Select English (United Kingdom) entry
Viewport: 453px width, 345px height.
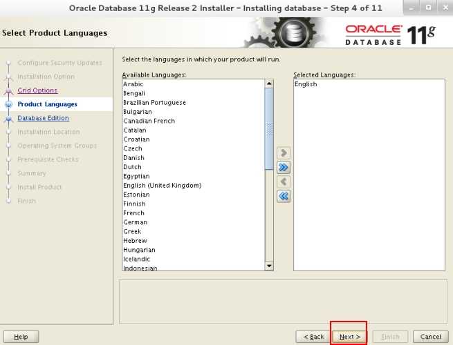coord(193,186)
